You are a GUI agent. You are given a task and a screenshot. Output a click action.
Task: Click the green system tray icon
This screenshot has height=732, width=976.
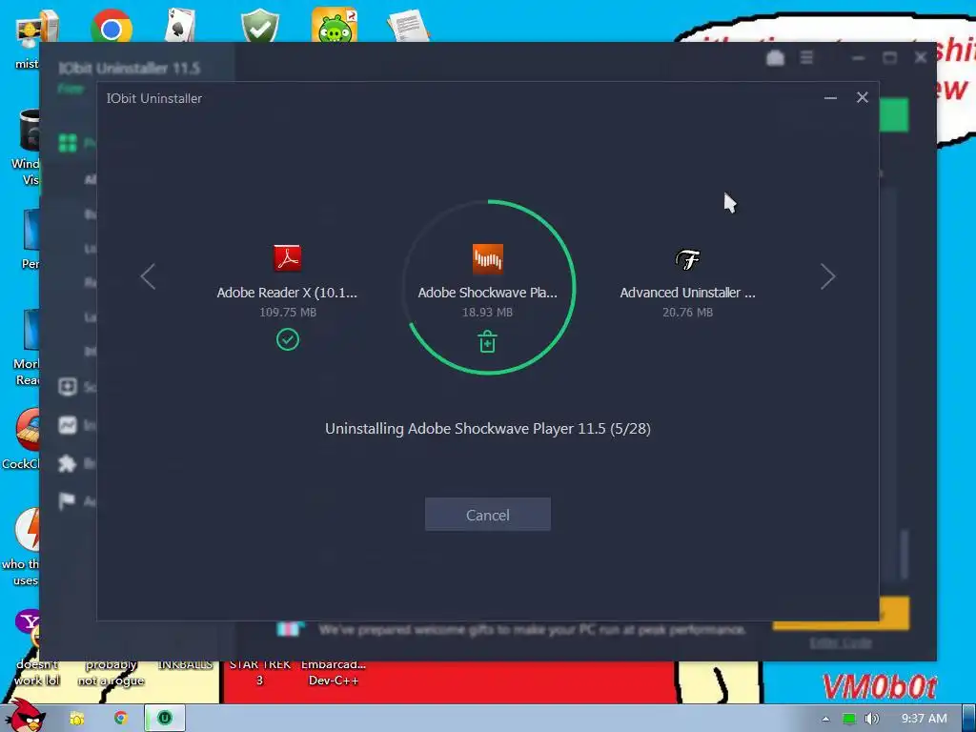pos(848,719)
